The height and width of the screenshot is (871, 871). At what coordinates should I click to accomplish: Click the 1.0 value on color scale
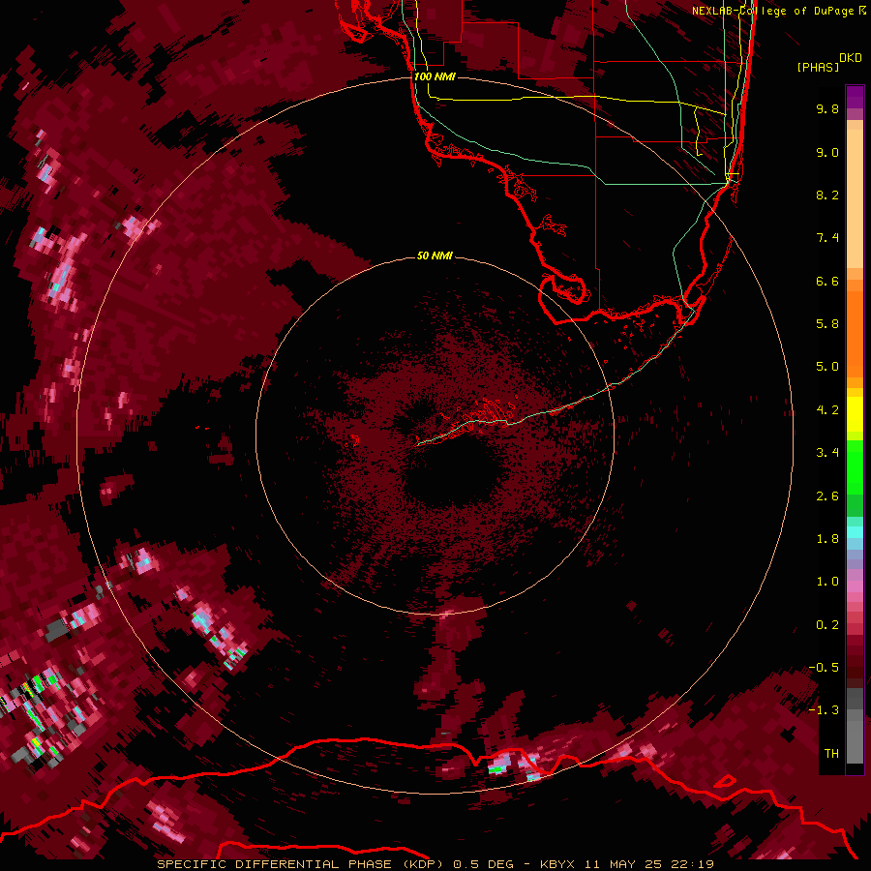tap(827, 582)
